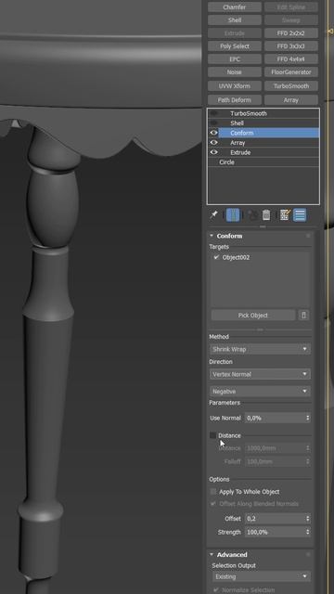
Task: Select TurboSmooth in modifier stack
Action: (x=249, y=113)
